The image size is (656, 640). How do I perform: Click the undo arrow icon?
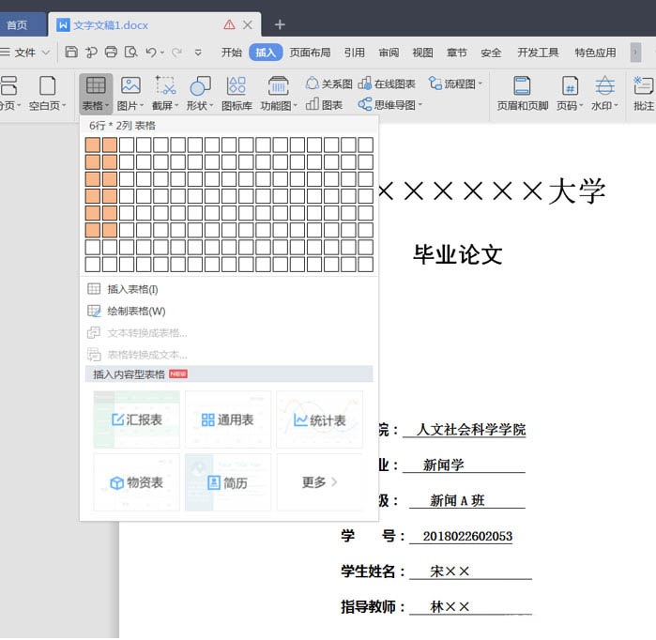(x=152, y=53)
